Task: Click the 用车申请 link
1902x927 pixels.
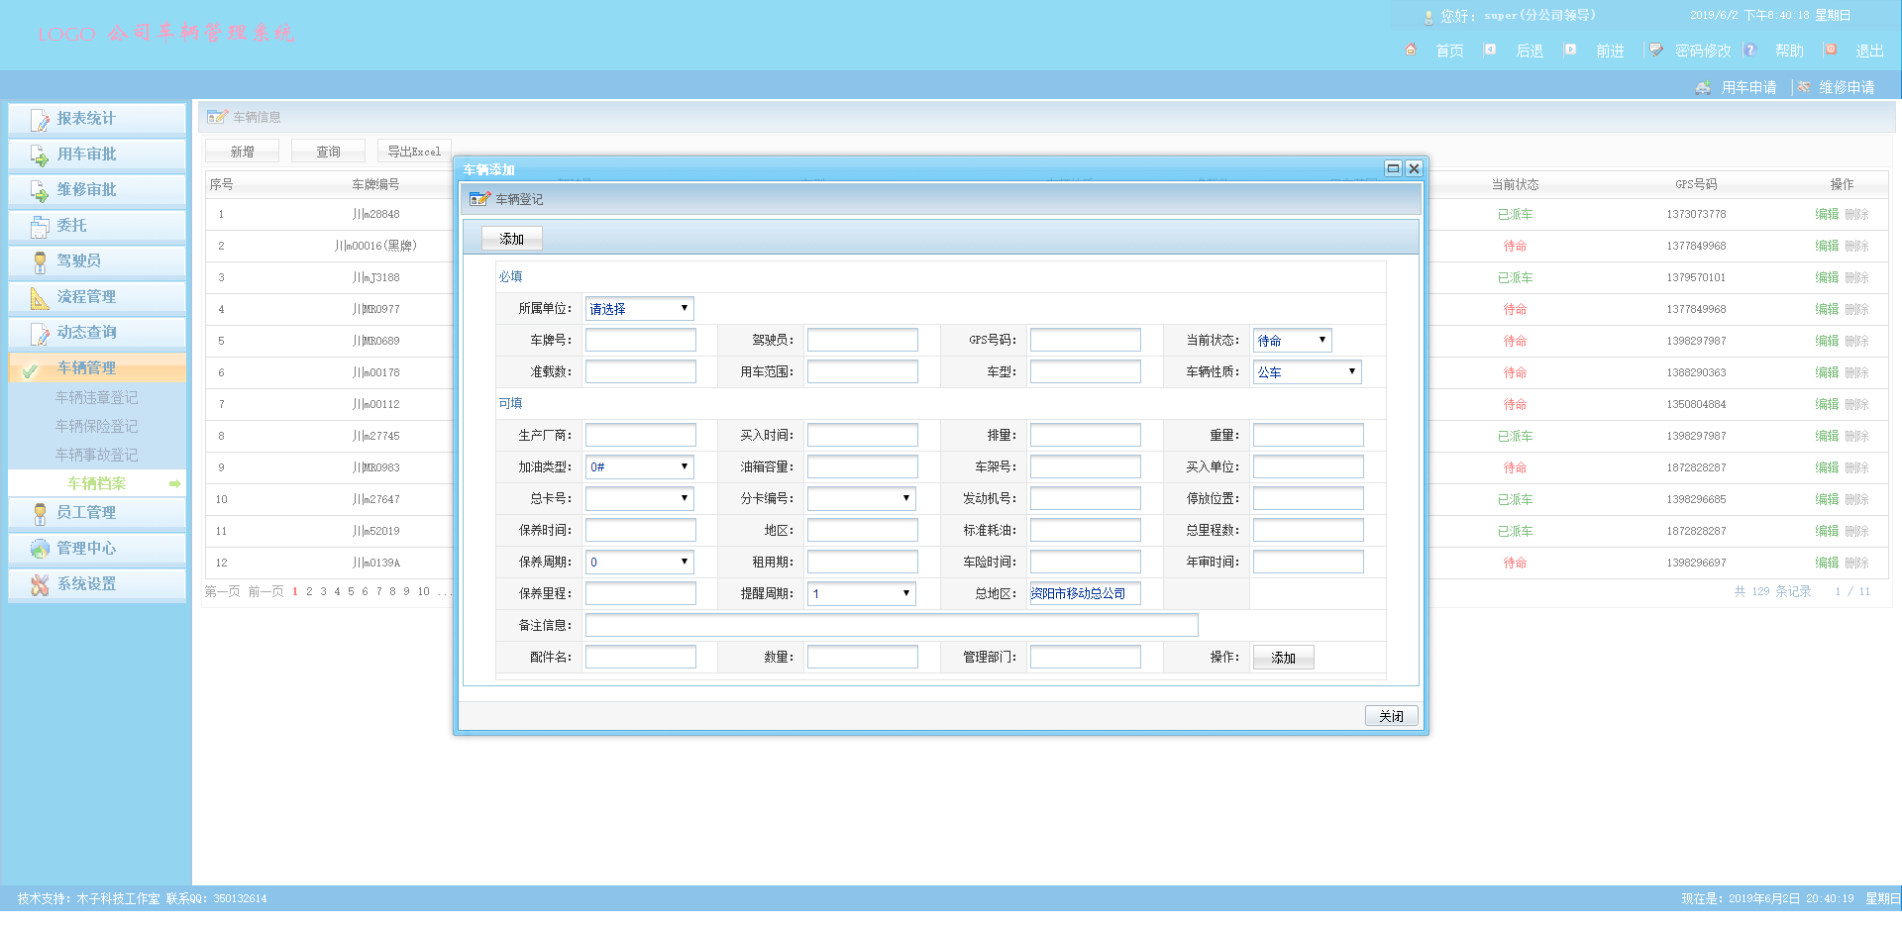Action: pyautogui.click(x=1748, y=87)
